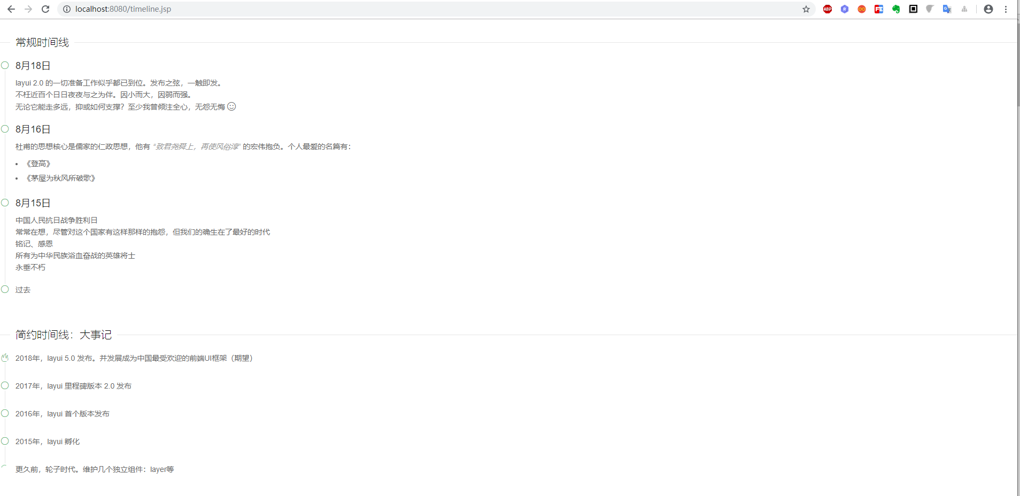
Task: Open the Google Translate extension
Action: click(x=947, y=9)
